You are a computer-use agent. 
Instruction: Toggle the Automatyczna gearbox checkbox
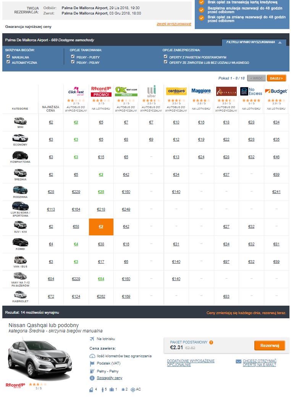(x=8, y=62)
